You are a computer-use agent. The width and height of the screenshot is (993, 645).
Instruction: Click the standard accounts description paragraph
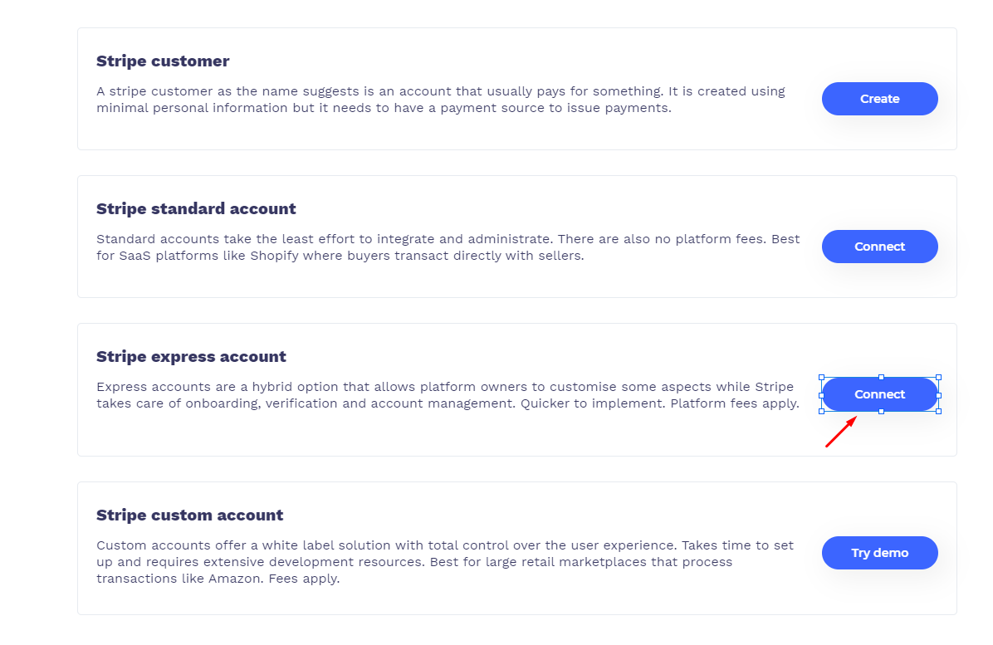click(448, 247)
